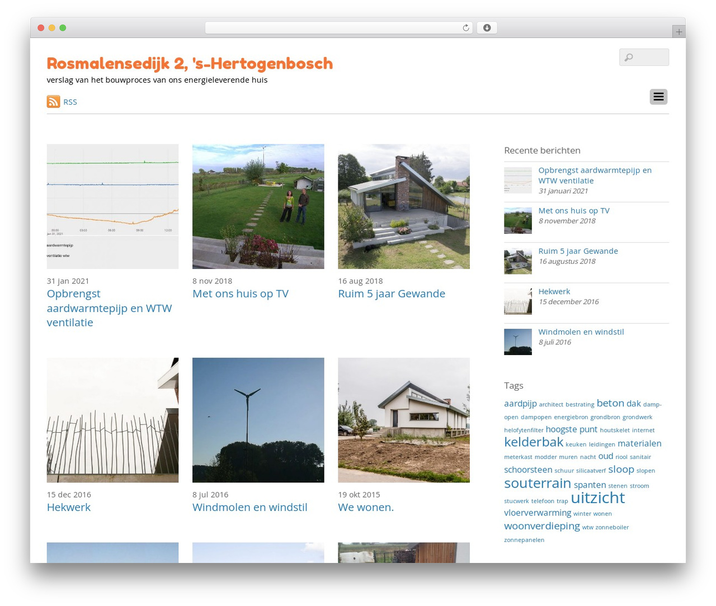Screen dimensions: 716x606
Task: Select the 'sloop' tag
Action: [621, 469]
